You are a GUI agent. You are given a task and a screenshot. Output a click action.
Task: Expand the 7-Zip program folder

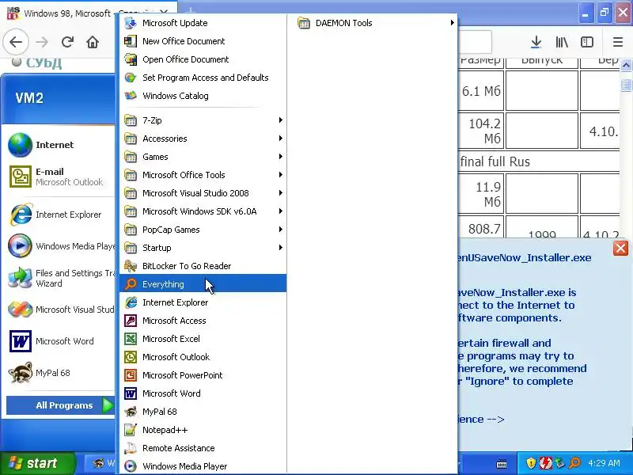click(x=203, y=120)
